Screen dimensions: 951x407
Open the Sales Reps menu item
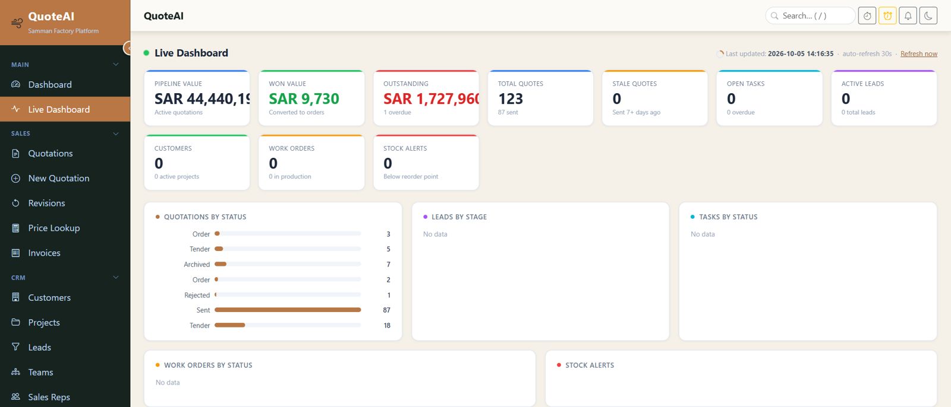click(65, 397)
